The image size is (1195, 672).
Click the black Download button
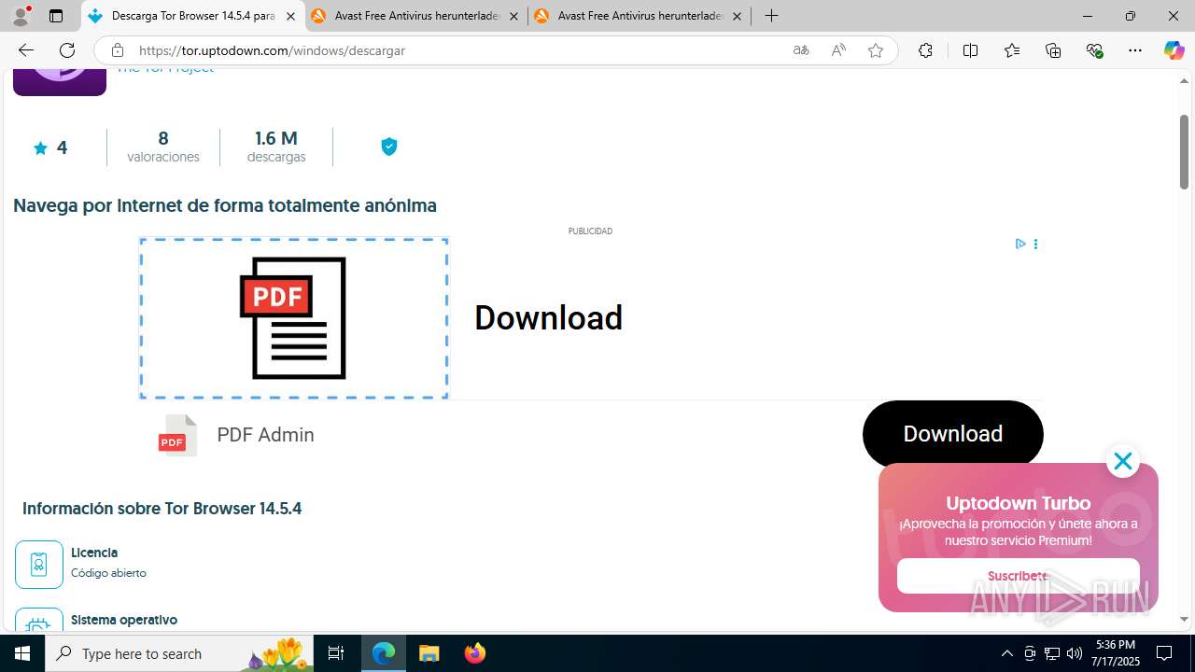click(952, 434)
